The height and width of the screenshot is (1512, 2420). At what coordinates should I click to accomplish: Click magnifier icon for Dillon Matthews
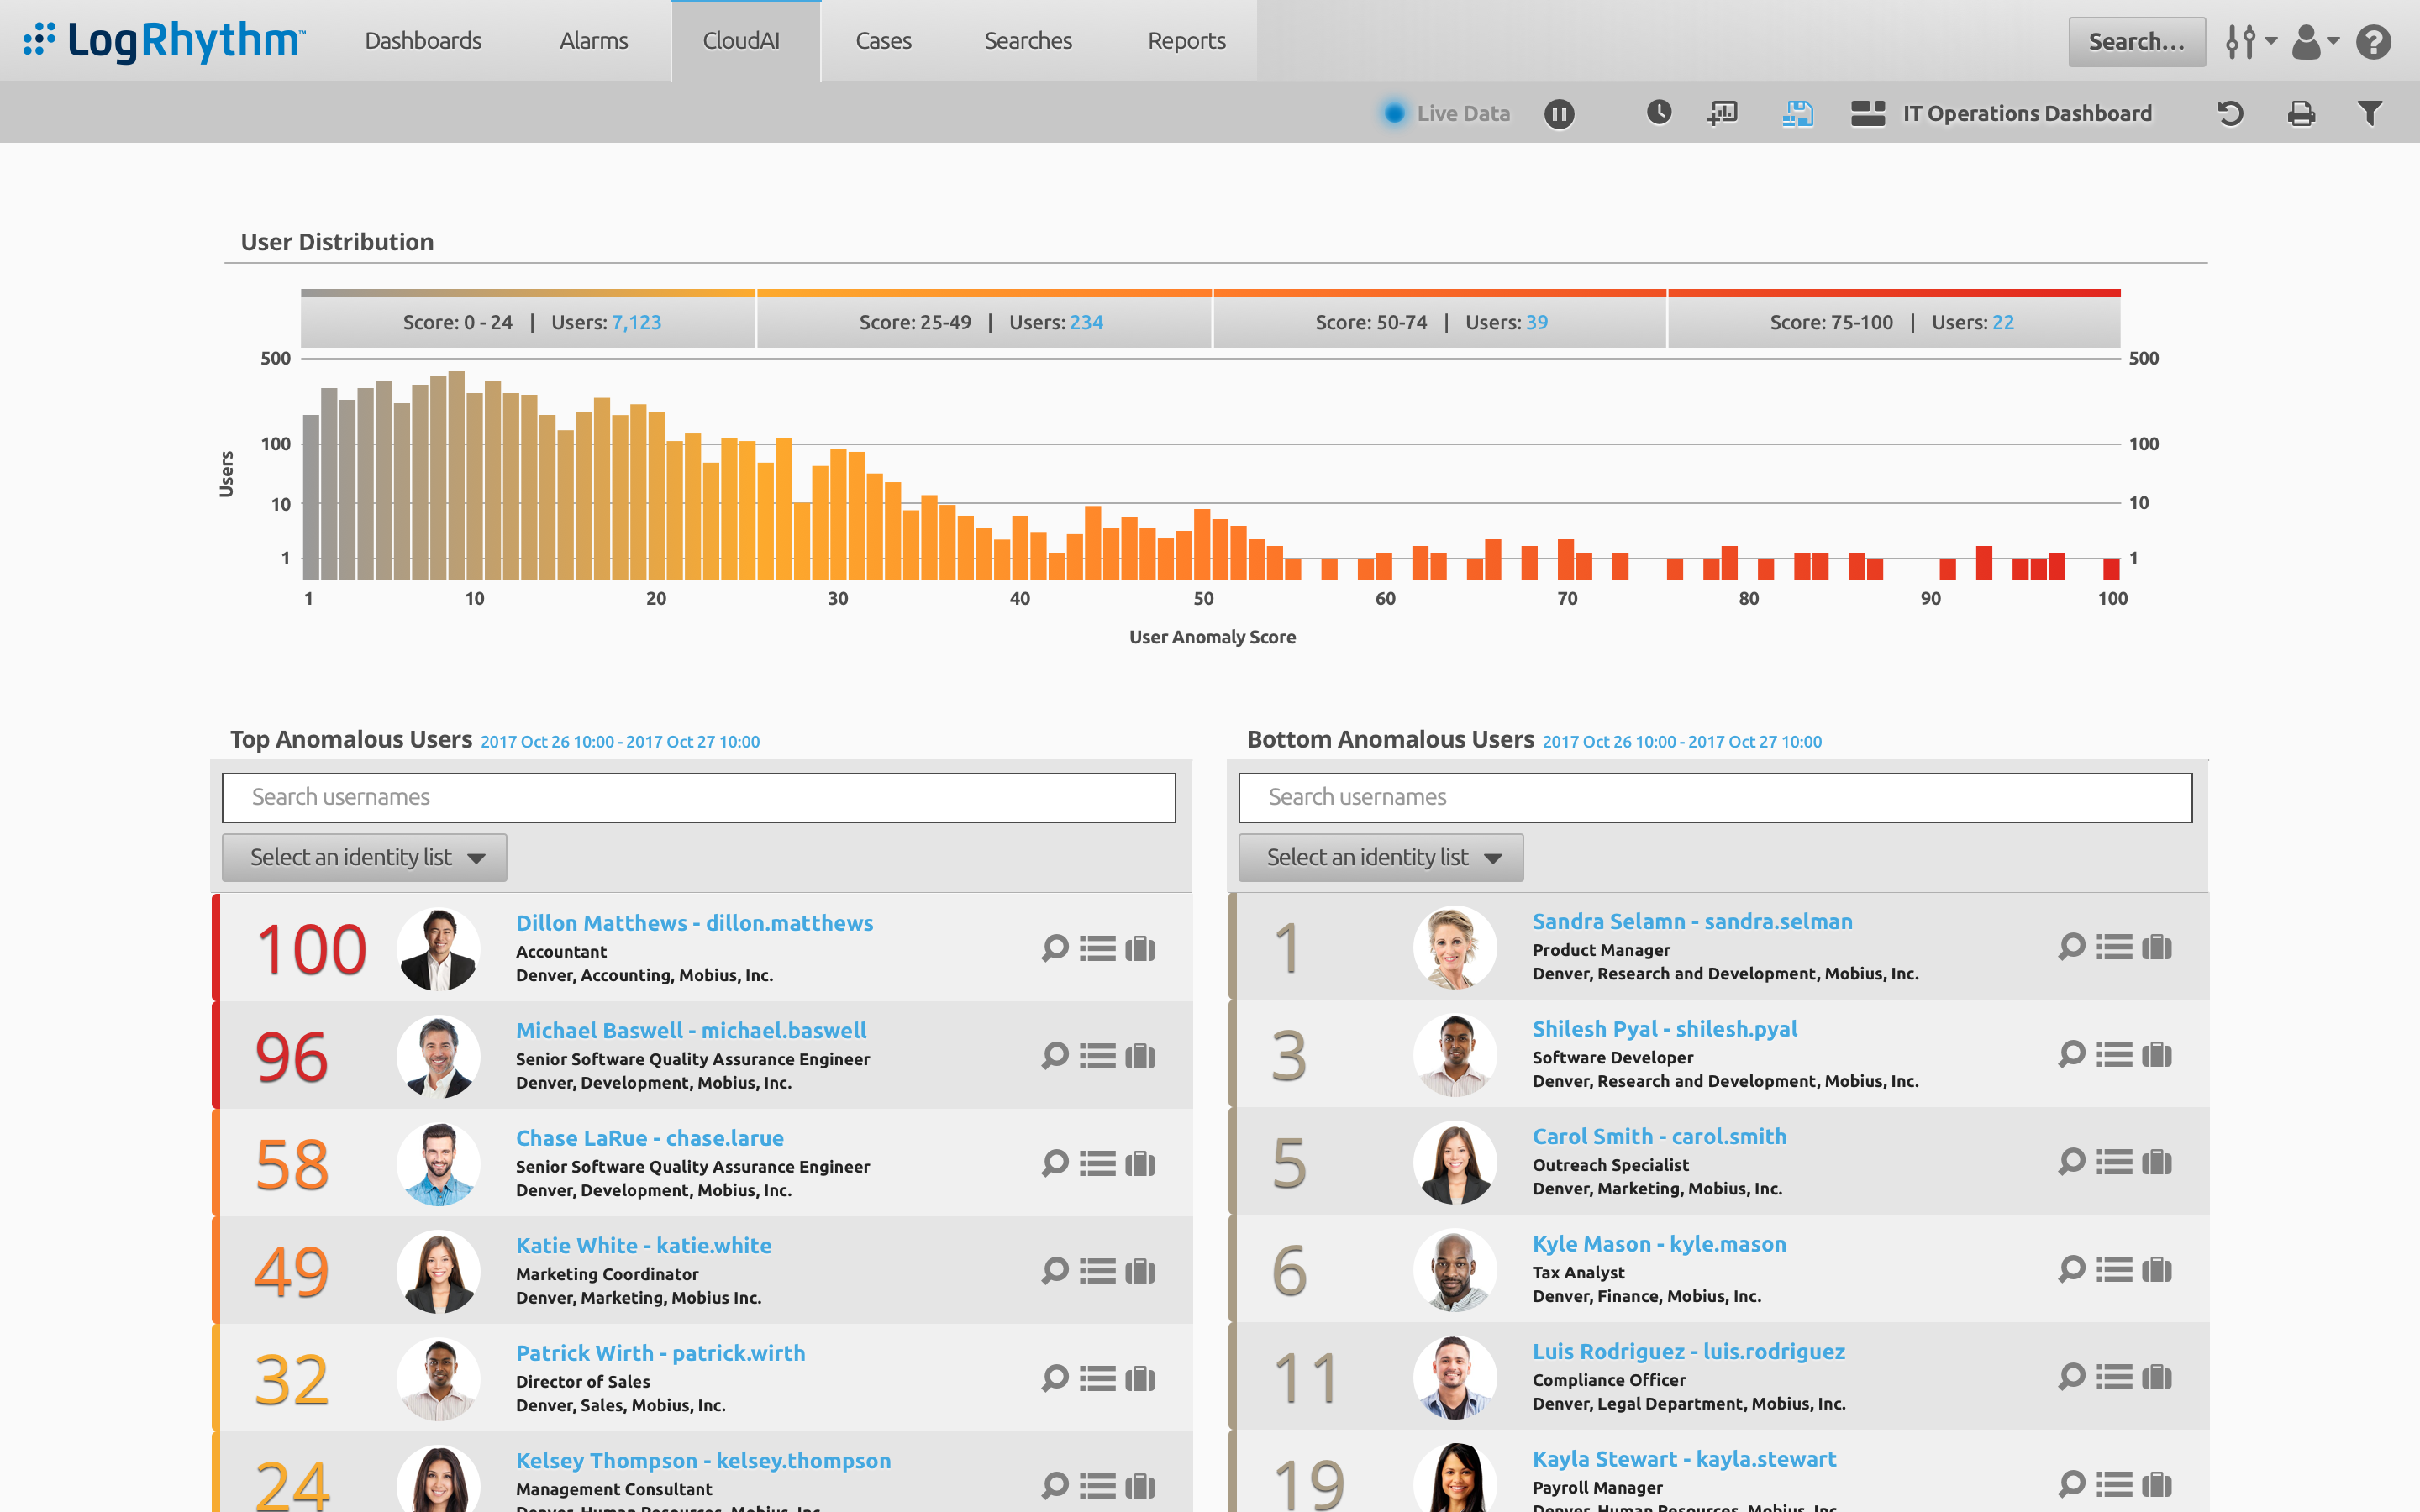1055,948
